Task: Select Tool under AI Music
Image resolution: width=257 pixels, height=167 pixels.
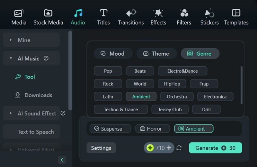Action: click(25, 77)
